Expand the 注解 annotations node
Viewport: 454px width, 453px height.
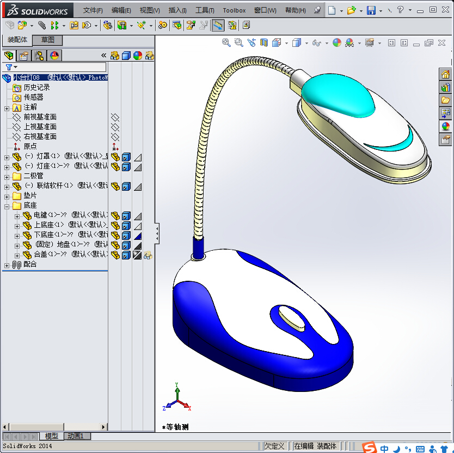pos(7,108)
